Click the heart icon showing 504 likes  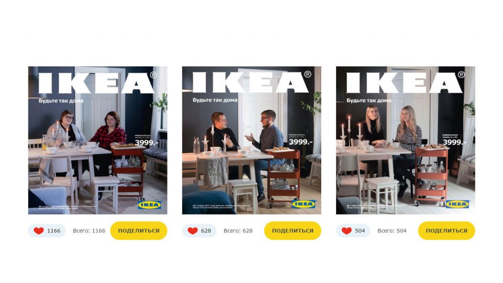pos(346,231)
